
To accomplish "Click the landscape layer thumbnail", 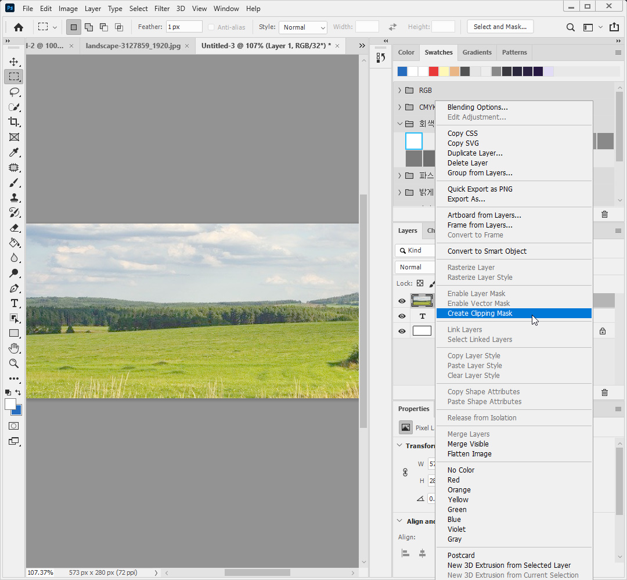I will 422,300.
